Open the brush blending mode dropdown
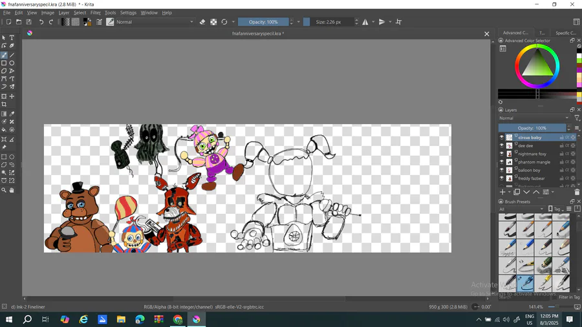 point(155,22)
